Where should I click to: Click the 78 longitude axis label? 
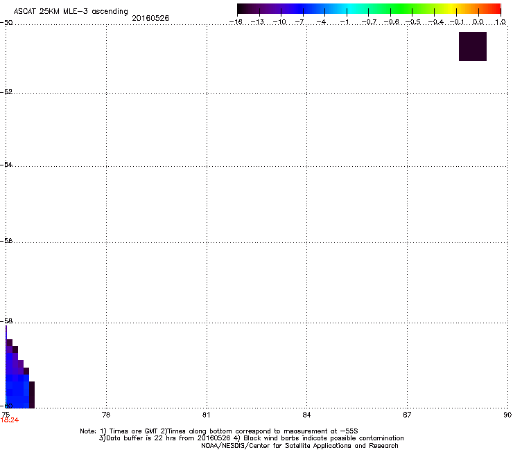(106, 415)
